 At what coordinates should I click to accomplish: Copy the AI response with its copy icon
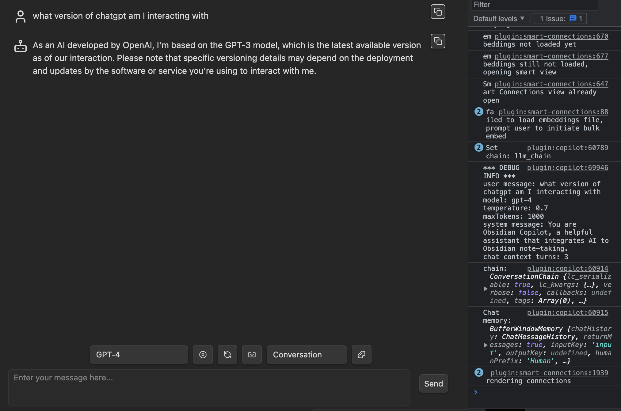coord(438,41)
